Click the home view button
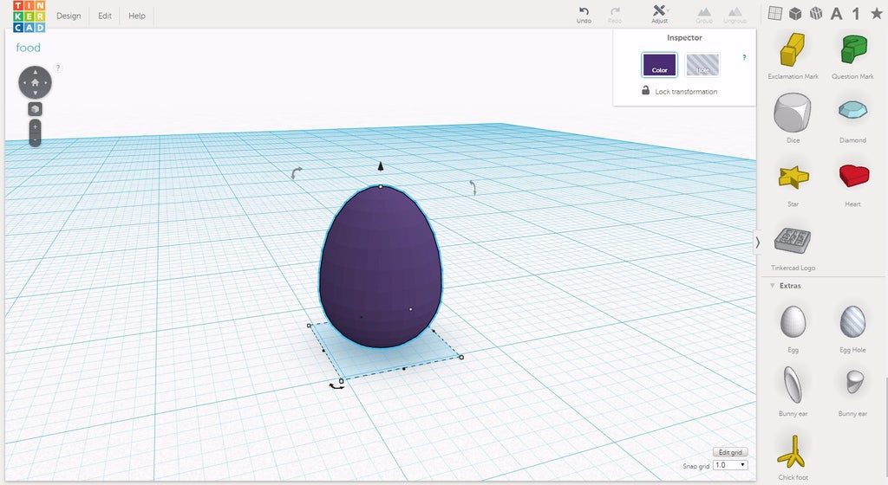 (x=35, y=82)
